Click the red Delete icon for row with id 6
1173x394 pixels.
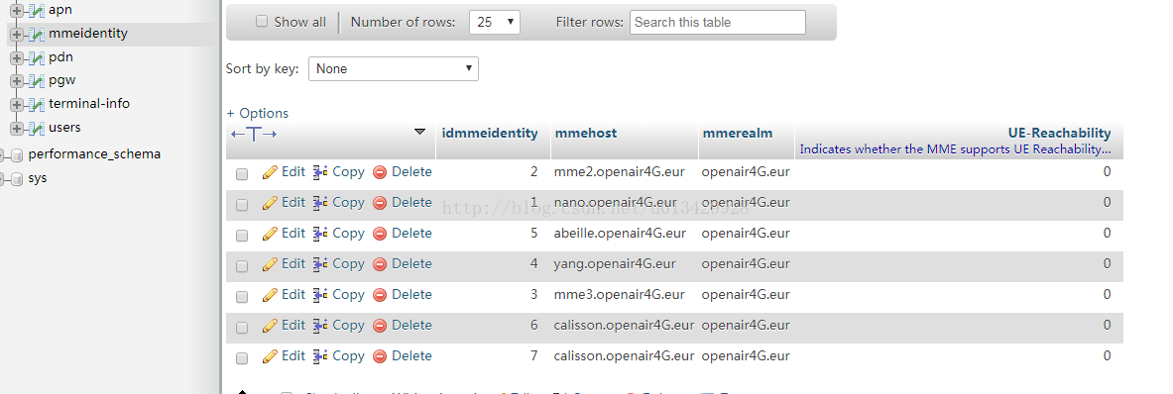(x=380, y=326)
